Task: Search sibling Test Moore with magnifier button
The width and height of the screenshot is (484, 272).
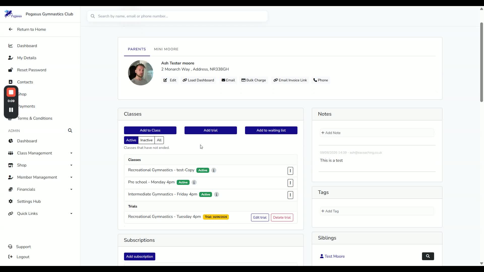Action: 428,256
